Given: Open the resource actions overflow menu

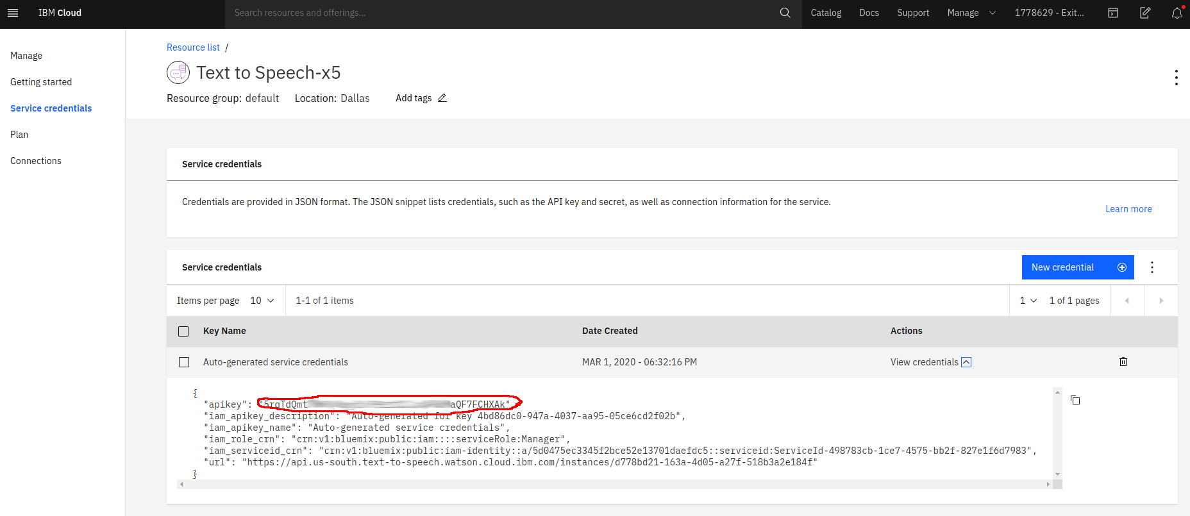Looking at the screenshot, I should pos(1176,78).
